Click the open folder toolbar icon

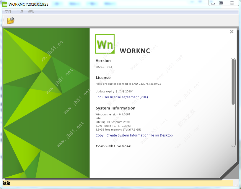pos(11,20)
